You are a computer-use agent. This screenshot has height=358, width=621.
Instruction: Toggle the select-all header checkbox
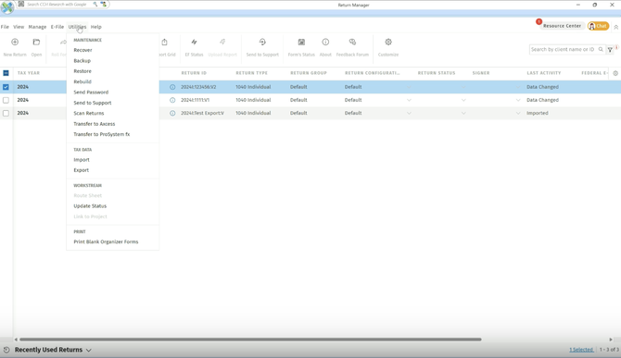pyautogui.click(x=6, y=73)
